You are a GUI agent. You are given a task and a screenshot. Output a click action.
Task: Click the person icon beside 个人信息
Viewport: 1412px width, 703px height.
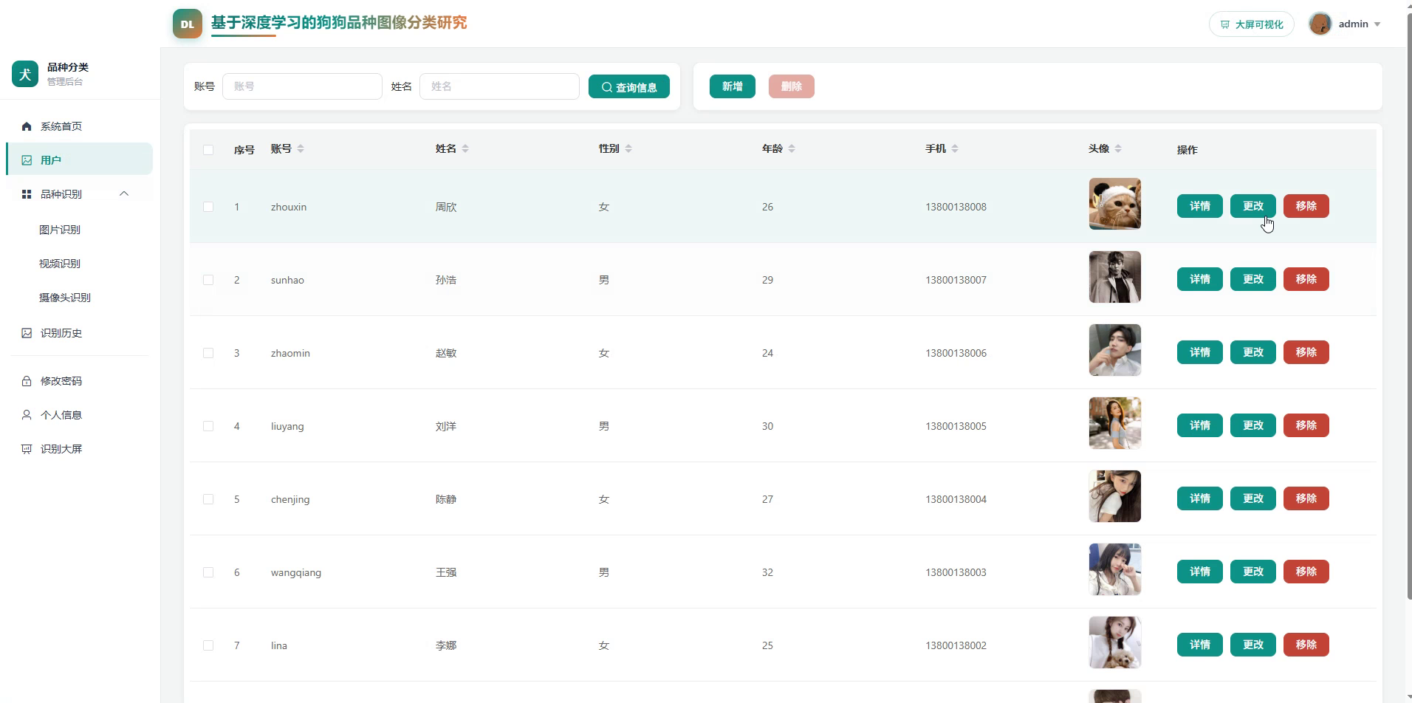pos(27,415)
